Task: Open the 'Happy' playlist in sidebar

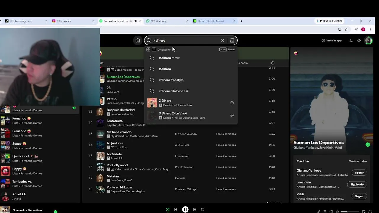Action: pyautogui.click(x=40, y=171)
